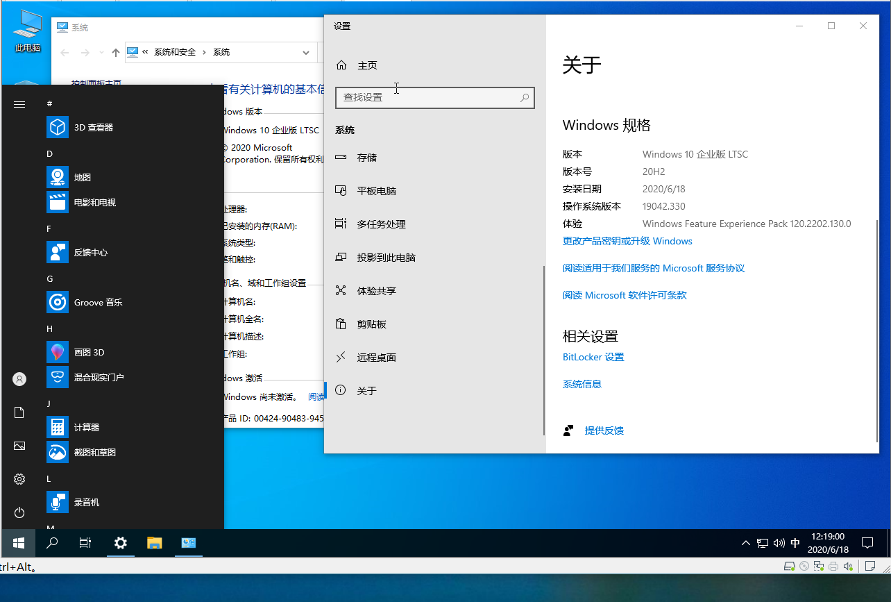891x602 pixels.
Task: Select 多任务处理 in Settings sidebar
Action: 435,224
